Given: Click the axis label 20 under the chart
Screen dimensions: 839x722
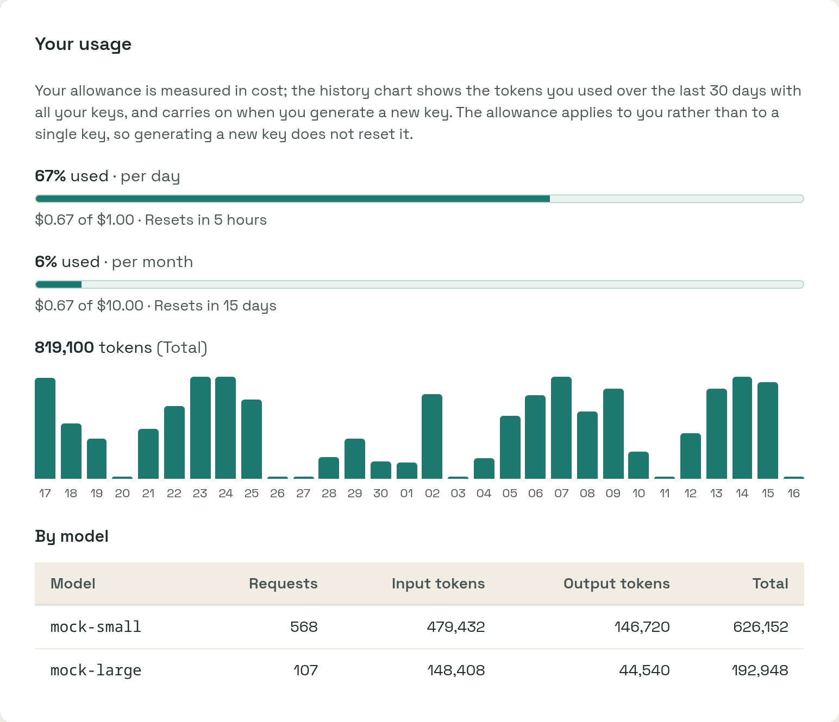Looking at the screenshot, I should (122, 493).
